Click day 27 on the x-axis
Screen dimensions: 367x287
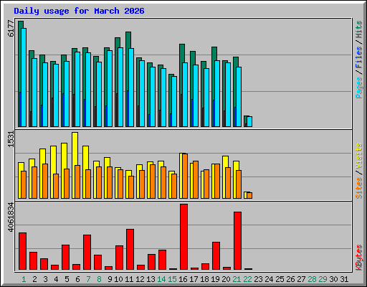coord(301,279)
